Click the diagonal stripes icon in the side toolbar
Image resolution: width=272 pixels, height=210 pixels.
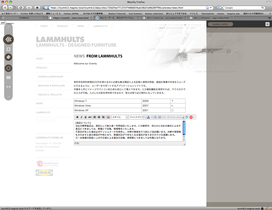tap(8, 57)
